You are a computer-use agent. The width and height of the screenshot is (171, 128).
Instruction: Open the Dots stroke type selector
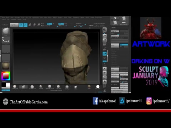point(6,40)
